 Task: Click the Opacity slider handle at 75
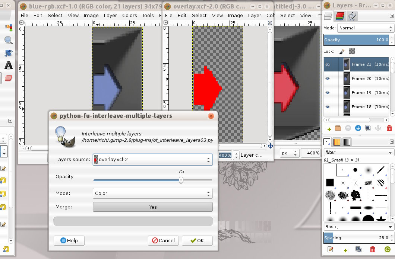pyautogui.click(x=181, y=180)
